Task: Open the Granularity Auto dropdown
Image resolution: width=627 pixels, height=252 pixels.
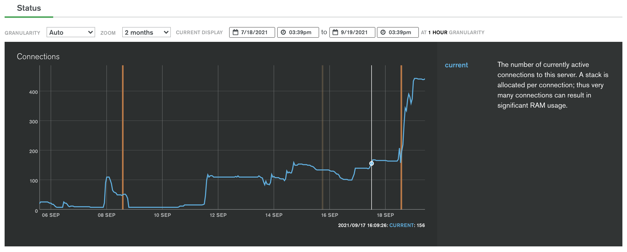Action: [x=71, y=32]
